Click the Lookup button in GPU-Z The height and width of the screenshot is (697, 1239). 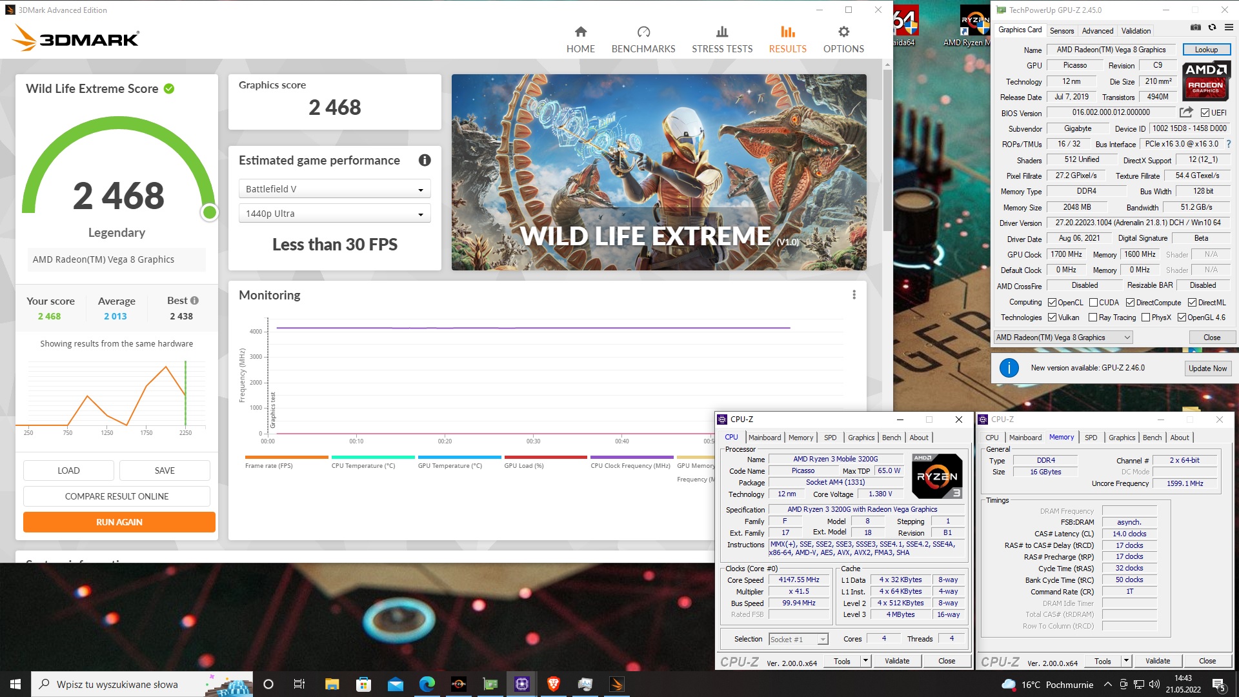pyautogui.click(x=1206, y=50)
